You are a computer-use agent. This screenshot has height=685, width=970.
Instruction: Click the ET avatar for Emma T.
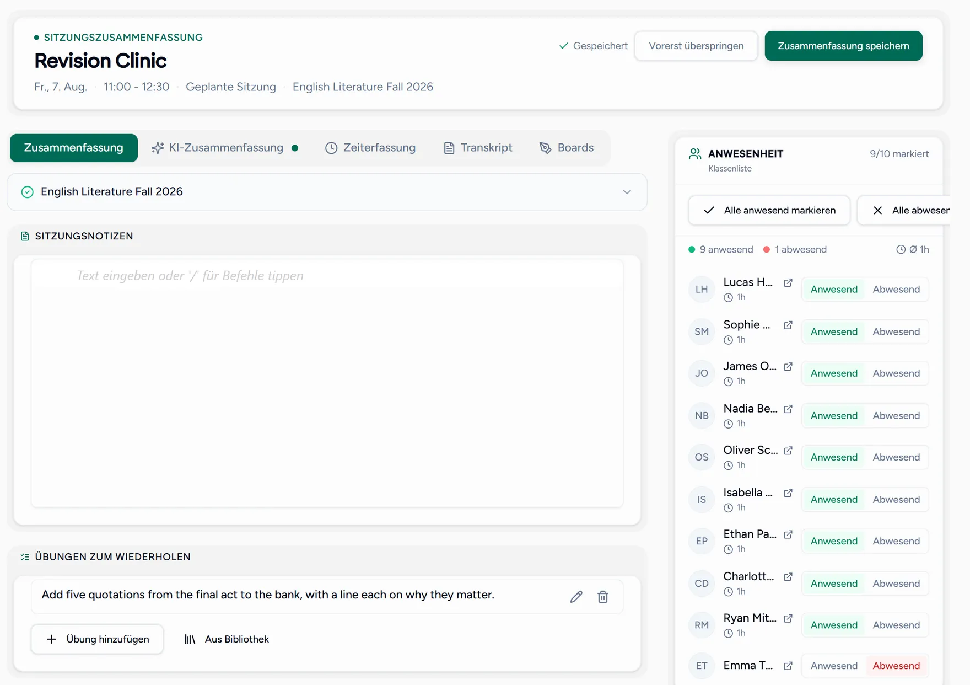pyautogui.click(x=702, y=666)
